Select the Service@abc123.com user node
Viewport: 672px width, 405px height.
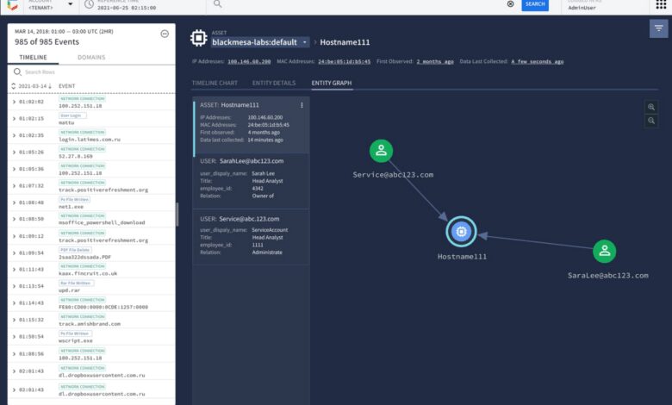[x=381, y=151]
